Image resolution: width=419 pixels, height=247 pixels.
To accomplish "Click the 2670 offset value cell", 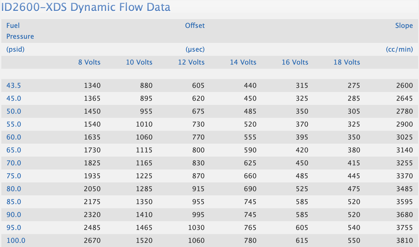I will pyautogui.click(x=92, y=241).
